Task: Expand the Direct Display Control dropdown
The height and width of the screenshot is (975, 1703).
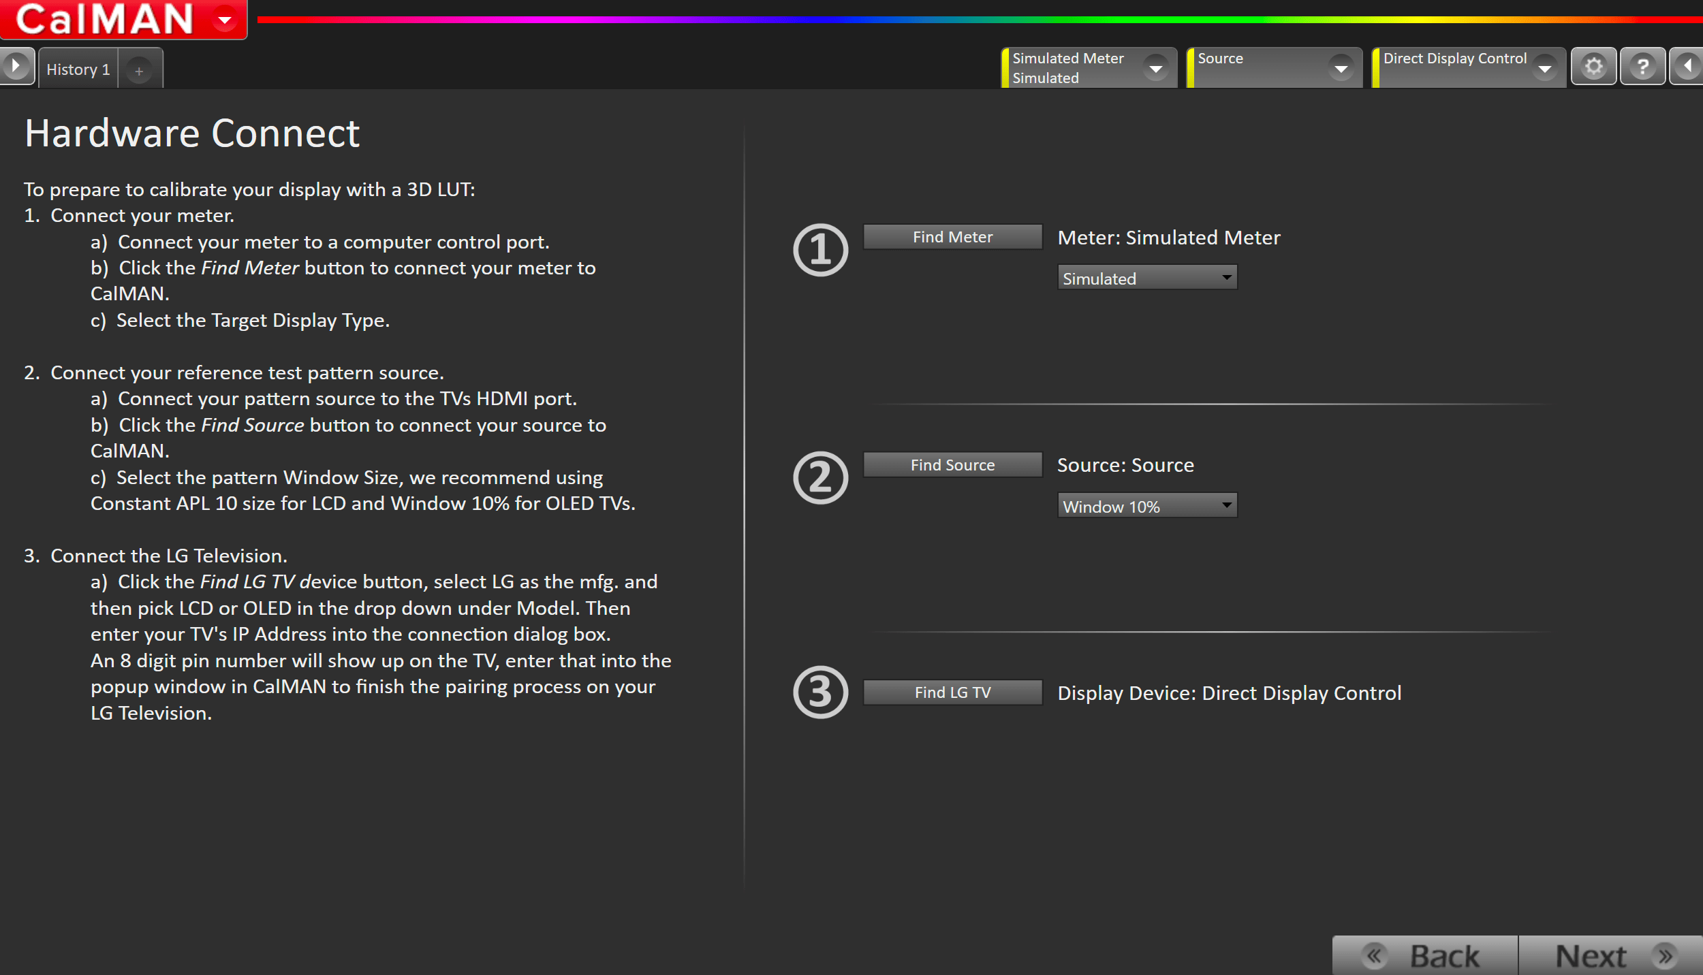Action: (1545, 68)
